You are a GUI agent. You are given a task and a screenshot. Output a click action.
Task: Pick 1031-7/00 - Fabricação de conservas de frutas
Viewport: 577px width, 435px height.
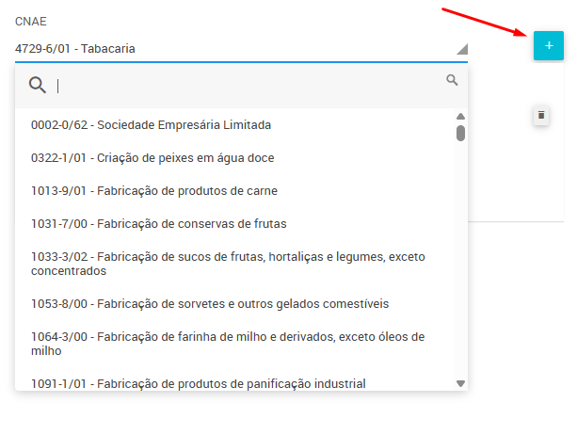(x=158, y=223)
